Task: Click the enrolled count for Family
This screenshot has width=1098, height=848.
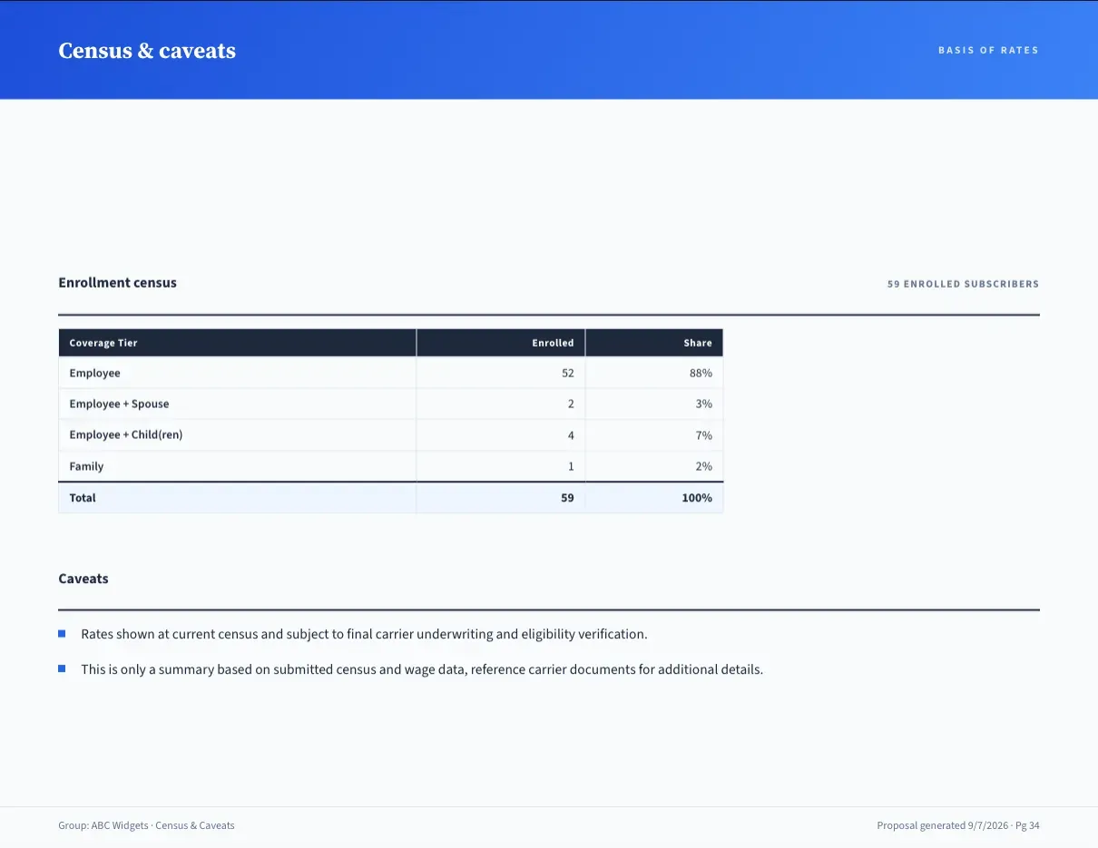Action: (571, 466)
